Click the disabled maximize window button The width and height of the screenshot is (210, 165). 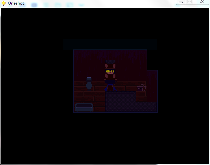190,2
